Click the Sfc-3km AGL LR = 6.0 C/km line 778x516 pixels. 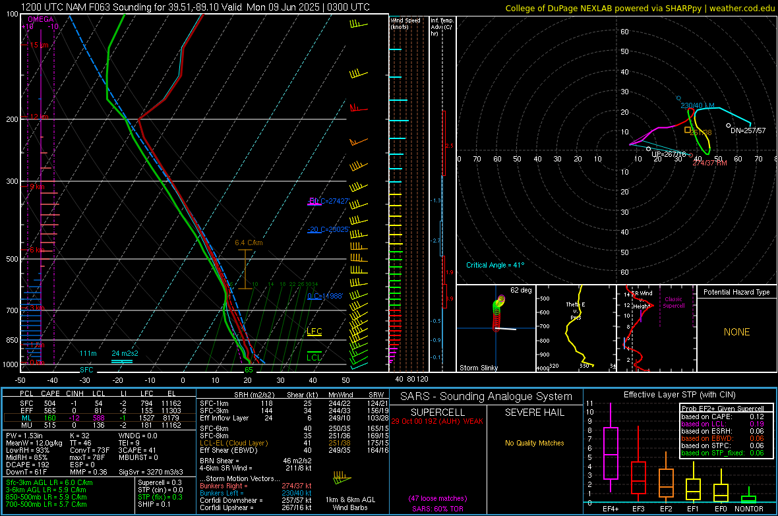(x=49, y=482)
